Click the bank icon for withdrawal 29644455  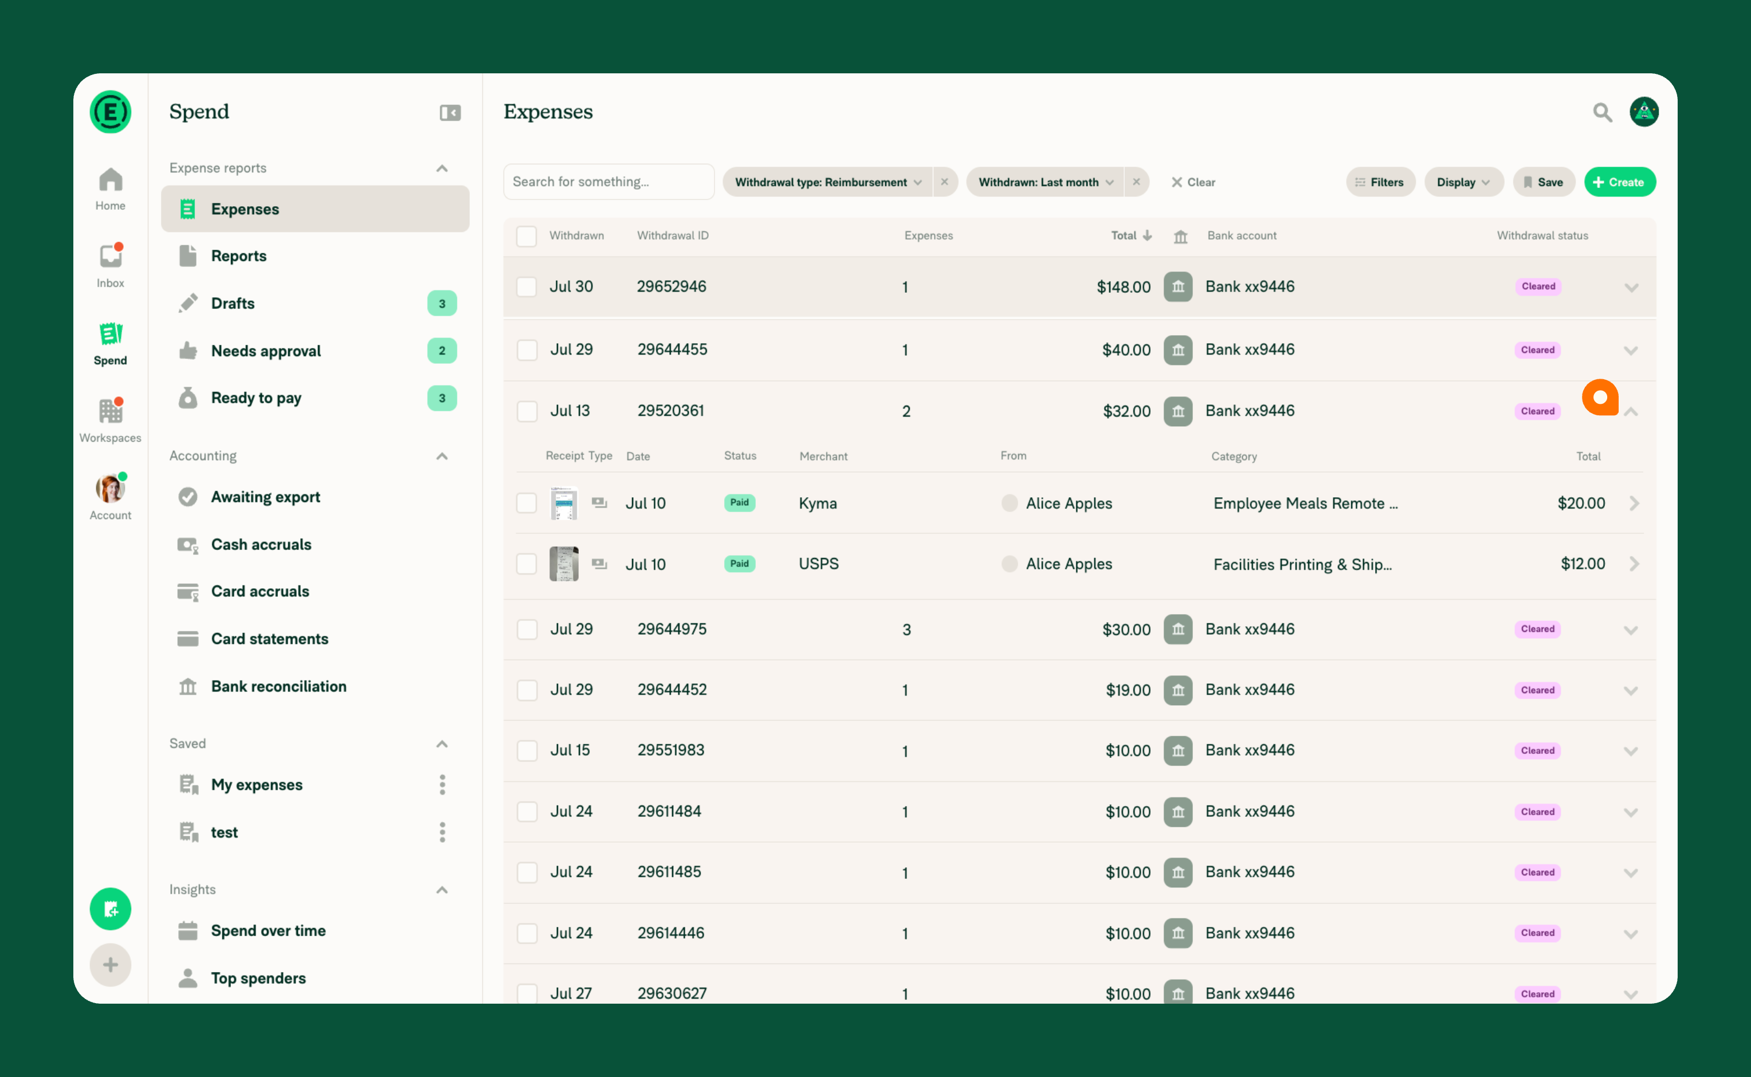tap(1178, 350)
